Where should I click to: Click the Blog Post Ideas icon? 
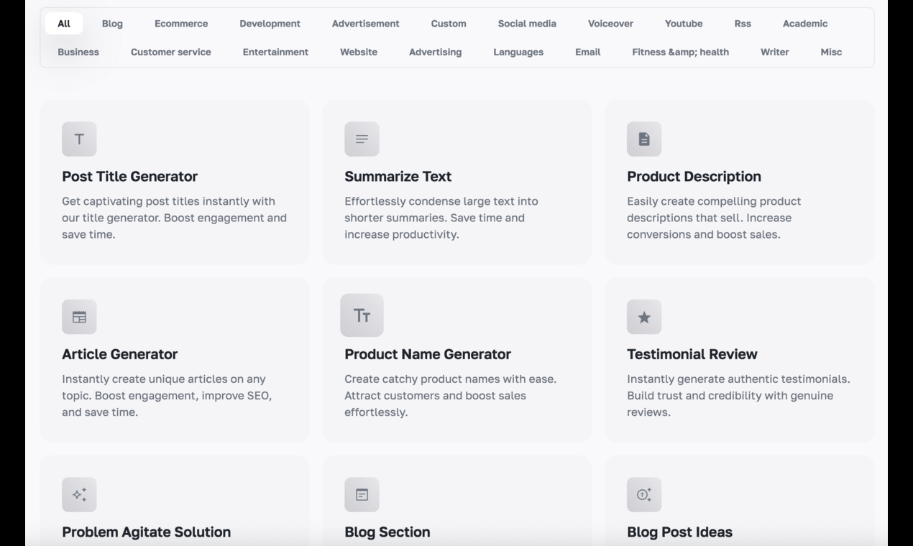click(x=644, y=494)
